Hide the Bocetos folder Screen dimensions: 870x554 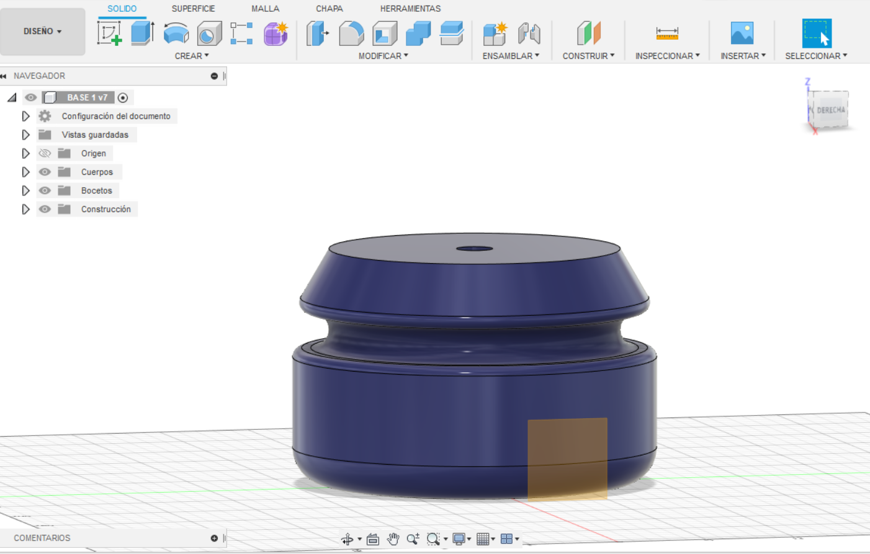[x=45, y=190]
